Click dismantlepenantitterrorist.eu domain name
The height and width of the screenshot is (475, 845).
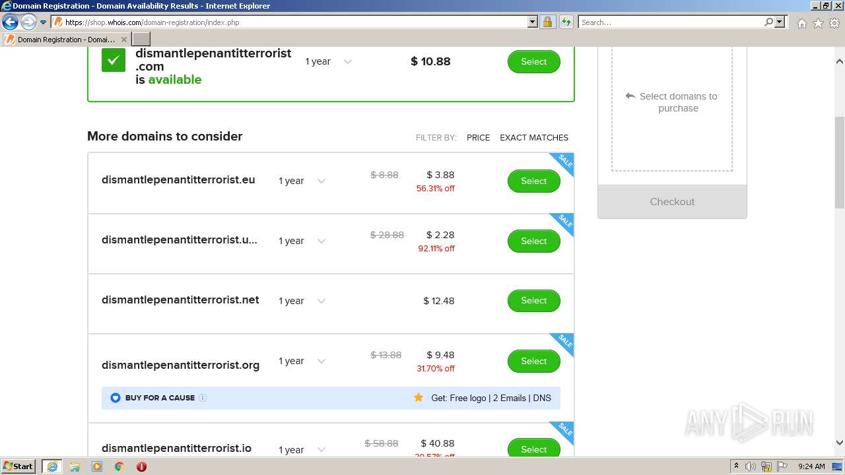178,179
